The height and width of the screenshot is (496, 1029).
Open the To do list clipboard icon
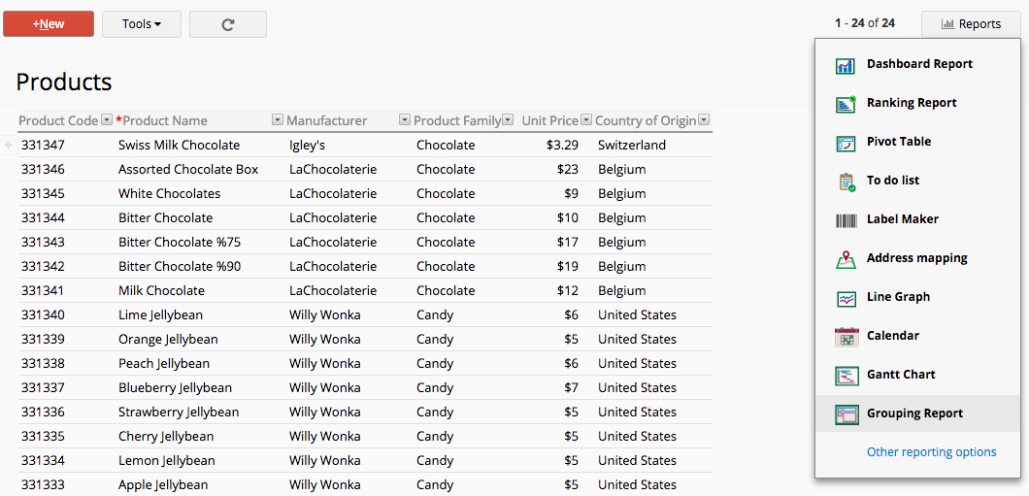tap(846, 182)
